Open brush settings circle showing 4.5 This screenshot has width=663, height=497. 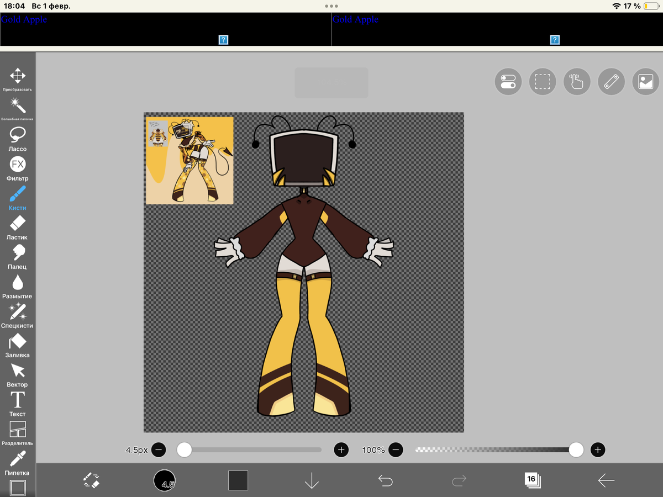(x=165, y=480)
